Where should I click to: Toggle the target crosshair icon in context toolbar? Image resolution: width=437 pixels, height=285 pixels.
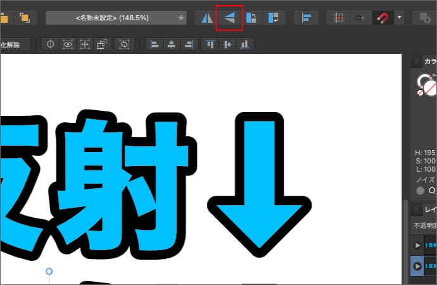click(51, 44)
